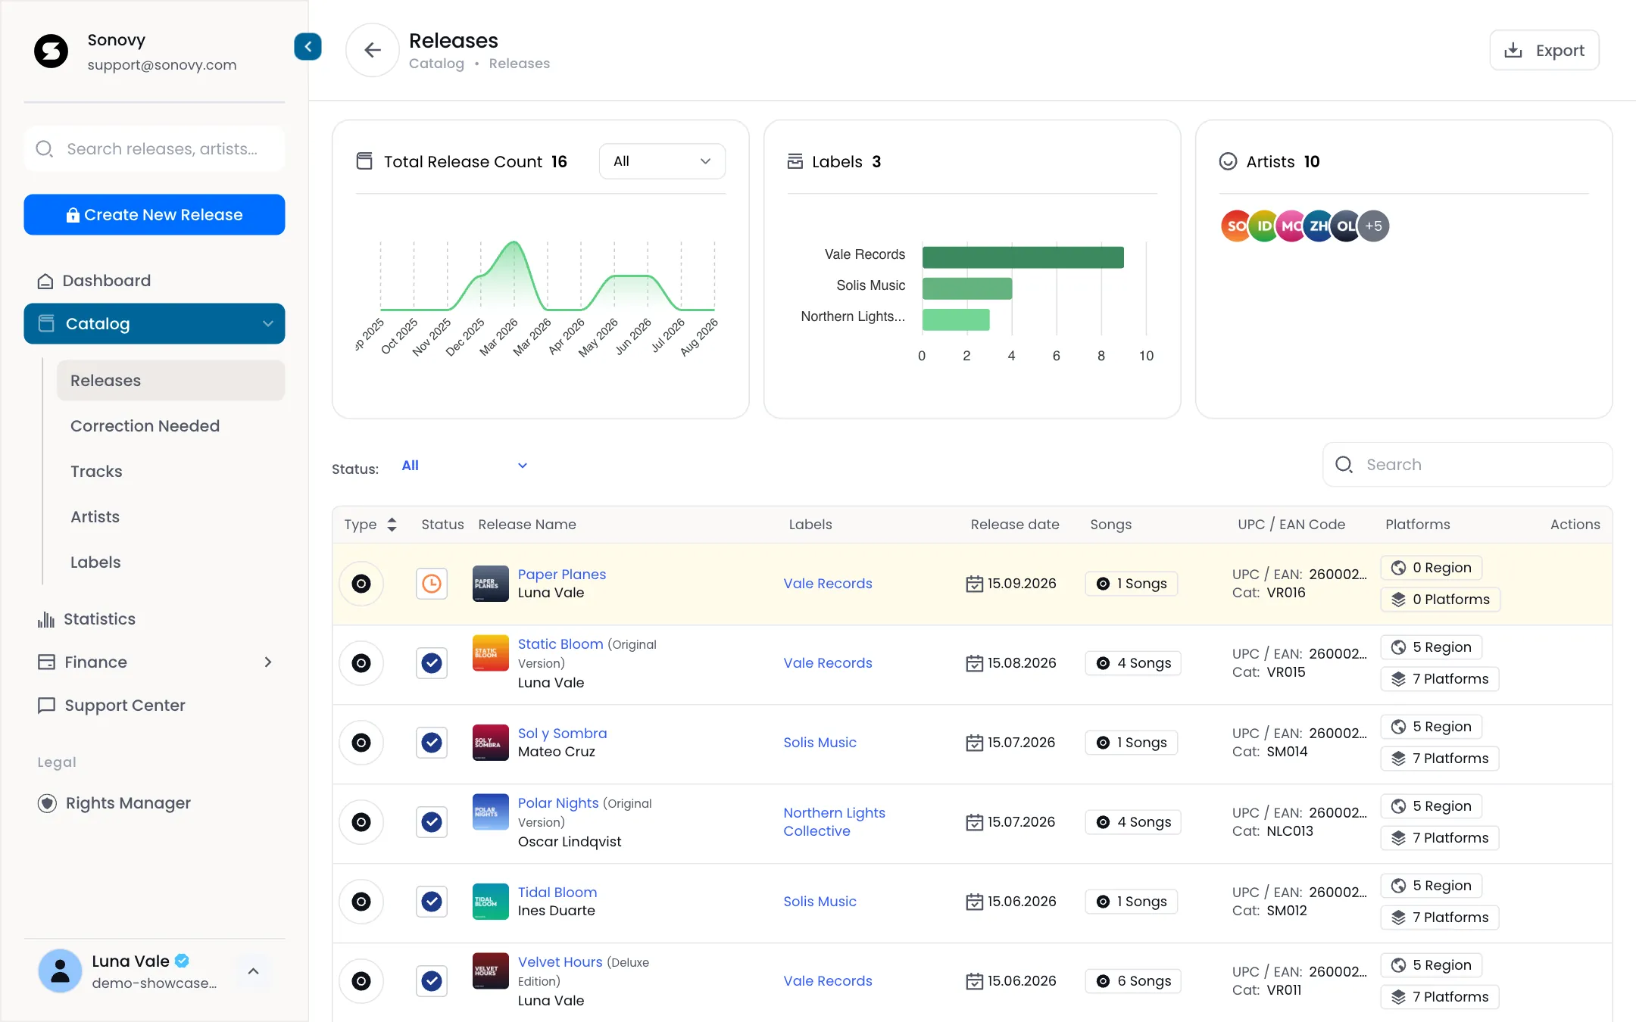The height and width of the screenshot is (1022, 1636).
Task: Toggle the approved checkmark for Sol y Sombra
Action: pyautogui.click(x=432, y=743)
